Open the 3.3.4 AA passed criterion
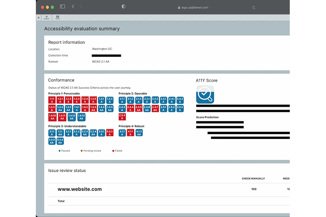Image resolution: width=326 pixels, height=217 pixels. (x=60, y=141)
